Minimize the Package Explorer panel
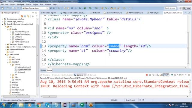 tap(33, 13)
